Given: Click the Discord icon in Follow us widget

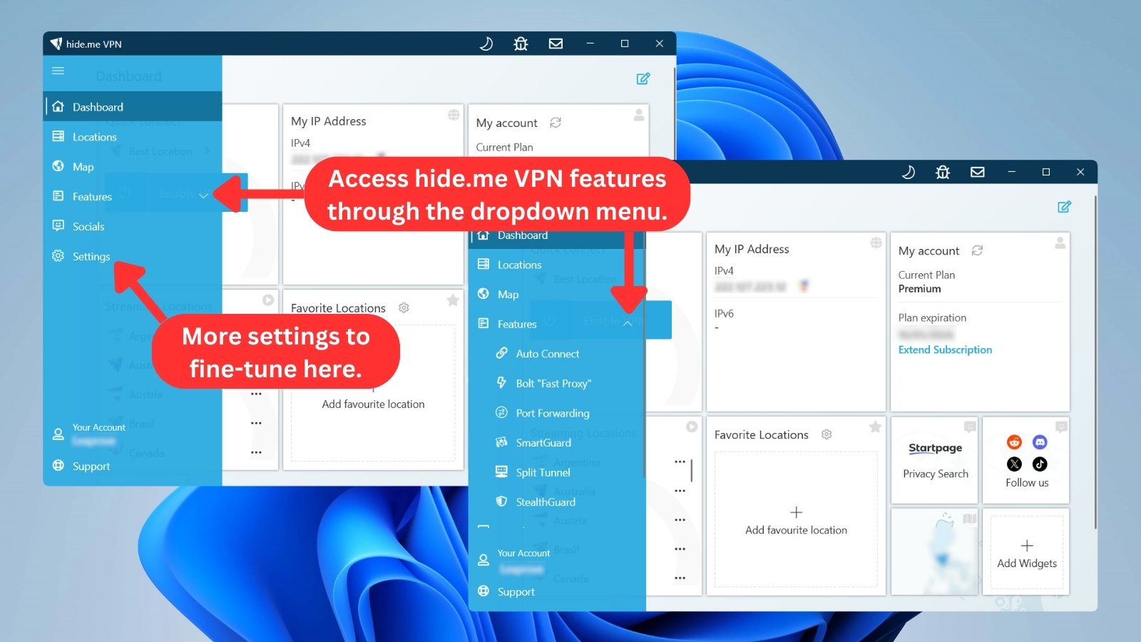Looking at the screenshot, I should 1040,442.
